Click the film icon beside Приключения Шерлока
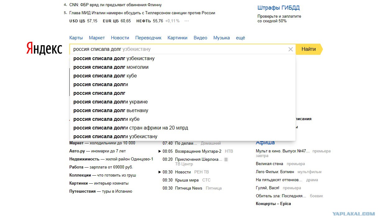The height and width of the screenshot is (223, 383). tap(226, 160)
